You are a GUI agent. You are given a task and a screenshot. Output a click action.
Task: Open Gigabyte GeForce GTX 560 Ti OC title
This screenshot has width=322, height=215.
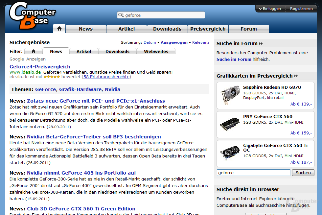click(275, 148)
